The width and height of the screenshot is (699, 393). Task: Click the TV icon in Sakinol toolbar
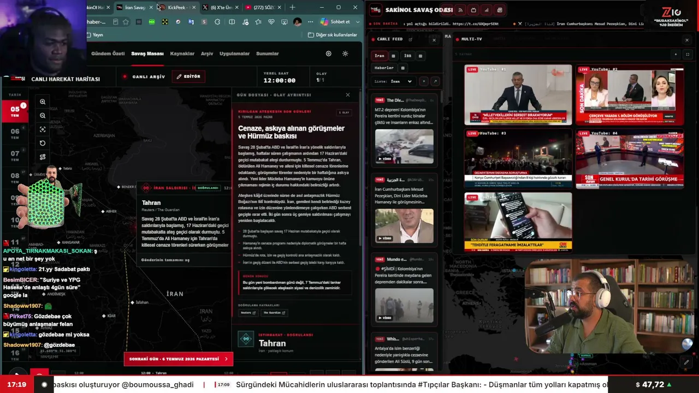(x=473, y=10)
